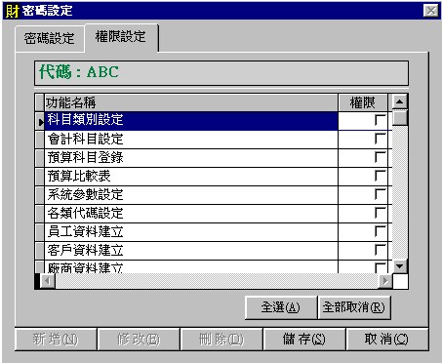Click the 權限 column header

pyautogui.click(x=363, y=102)
